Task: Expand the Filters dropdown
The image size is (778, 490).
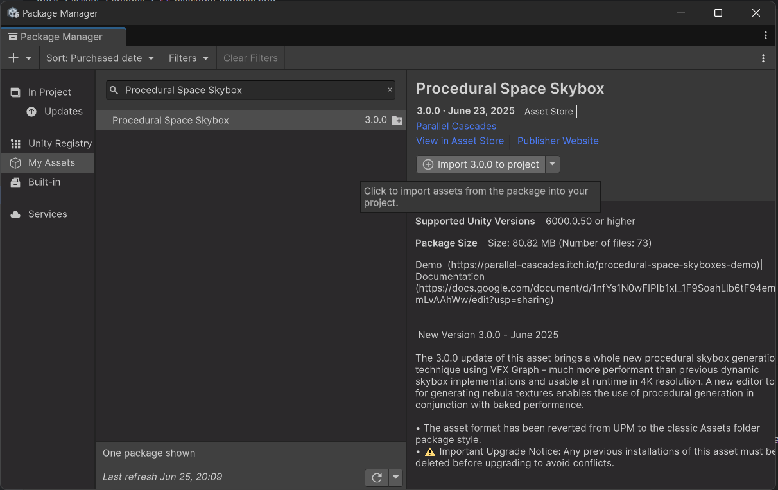Action: 189,58
